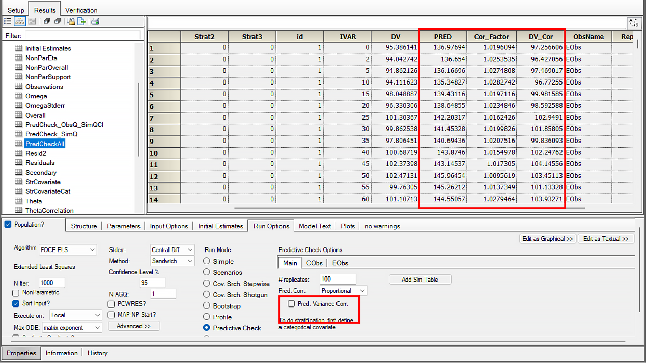Select the hierarchy tree view icon
Screen dimensions: 646x363
coord(20,21)
